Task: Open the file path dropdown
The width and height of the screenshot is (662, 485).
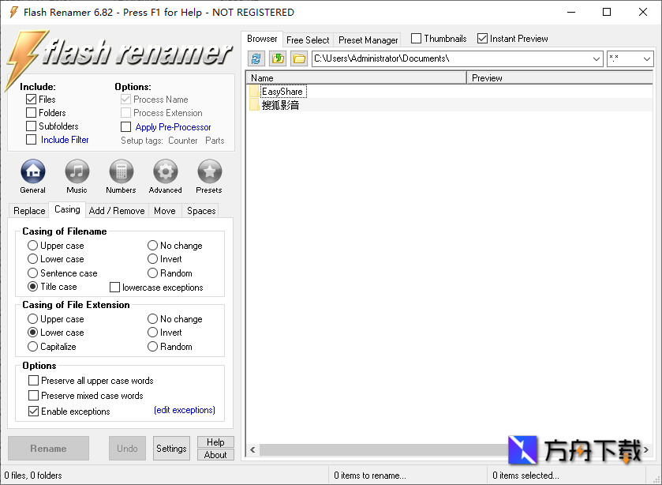Action: coord(598,58)
